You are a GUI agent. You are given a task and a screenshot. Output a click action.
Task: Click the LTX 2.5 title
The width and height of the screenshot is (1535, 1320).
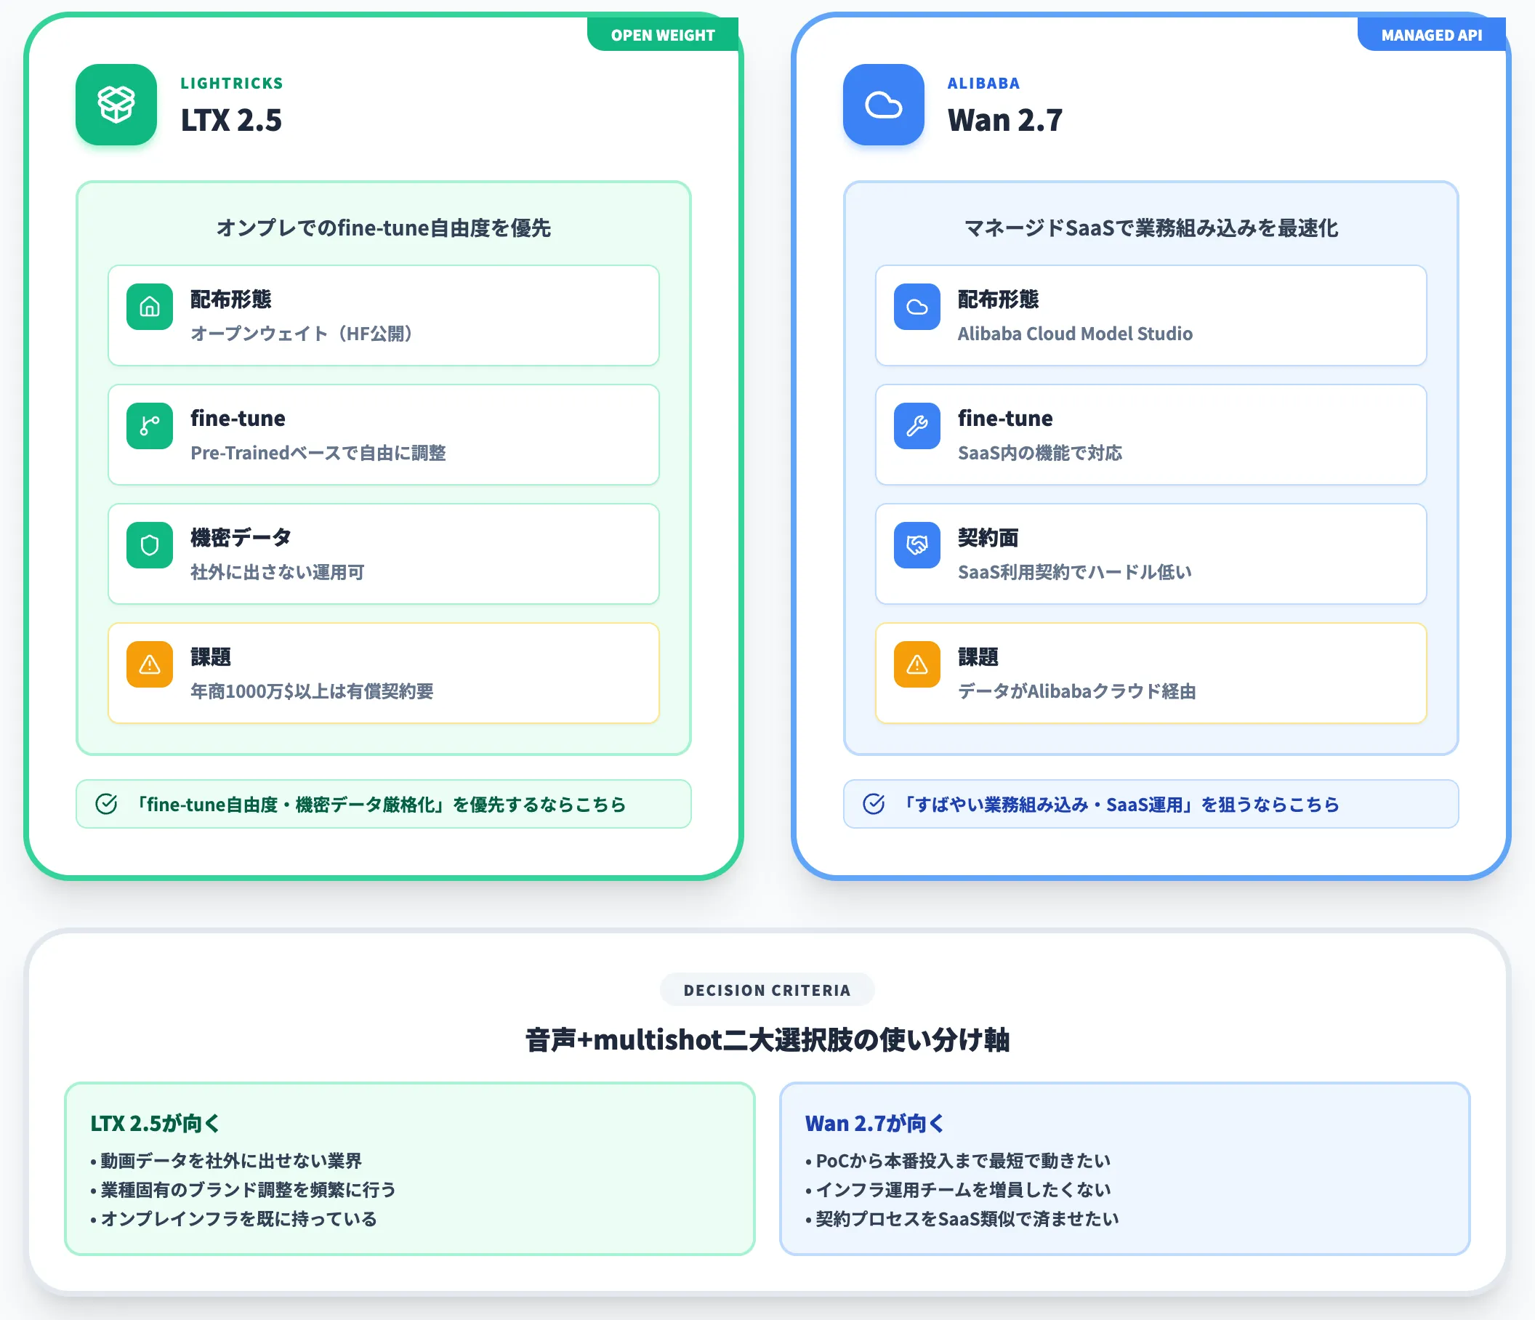coord(231,120)
